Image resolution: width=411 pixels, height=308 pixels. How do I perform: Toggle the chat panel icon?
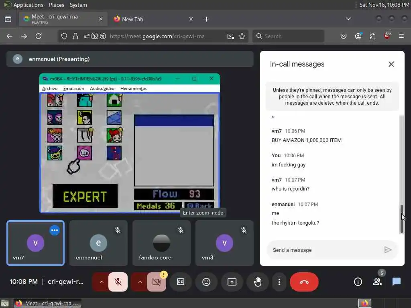[x=396, y=282]
